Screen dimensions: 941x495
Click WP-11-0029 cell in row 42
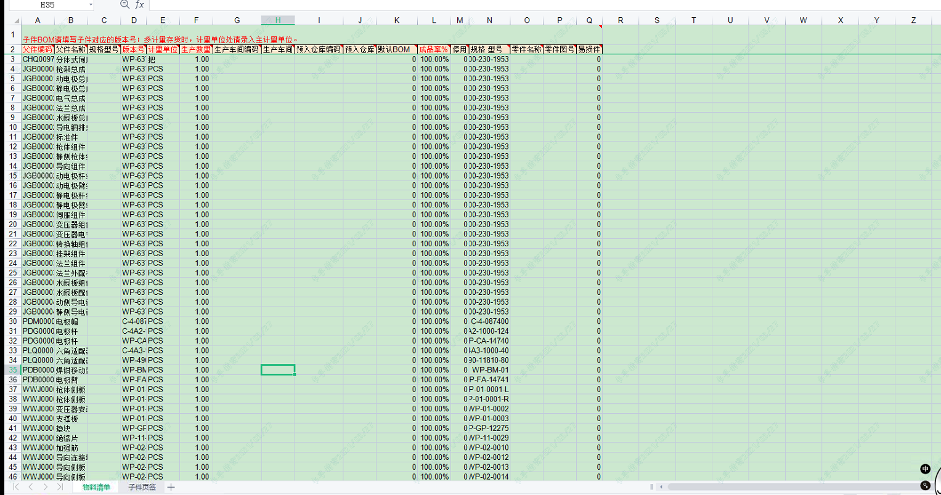coord(489,438)
